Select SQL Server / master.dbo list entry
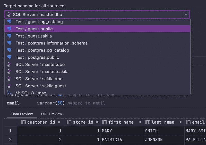This screenshot has width=206, height=145. pos(98,65)
